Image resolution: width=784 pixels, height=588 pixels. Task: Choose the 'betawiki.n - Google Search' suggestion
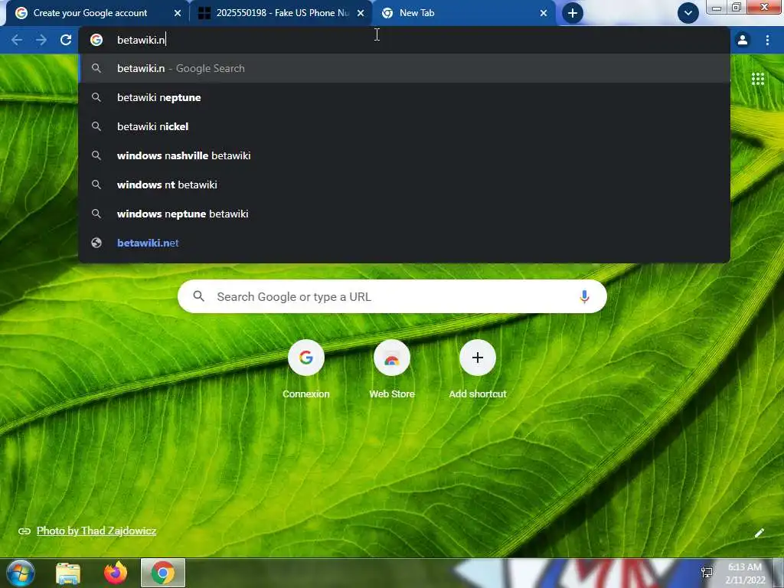pyautogui.click(x=404, y=68)
